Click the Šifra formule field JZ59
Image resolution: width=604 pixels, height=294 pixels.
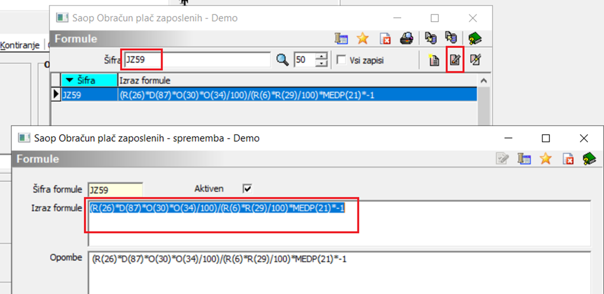click(x=115, y=190)
